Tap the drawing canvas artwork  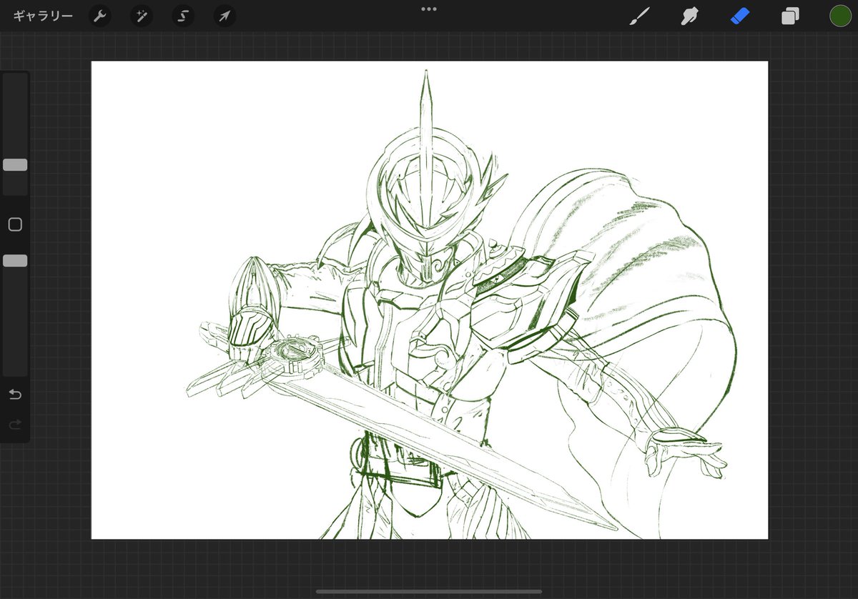(430, 300)
